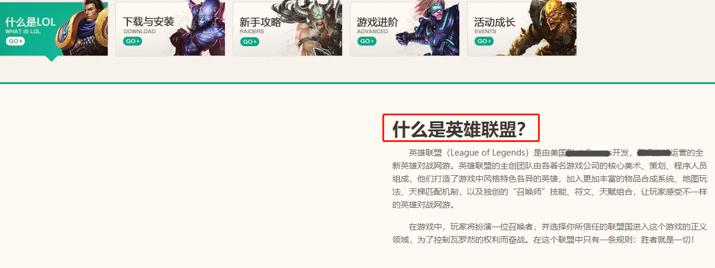
Task: Click the GO button under 游戏进阶
Action: pyautogui.click(x=367, y=41)
